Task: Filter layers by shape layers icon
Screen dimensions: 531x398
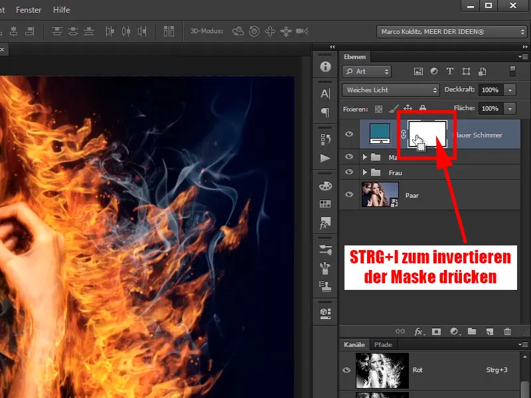Action: [466, 72]
